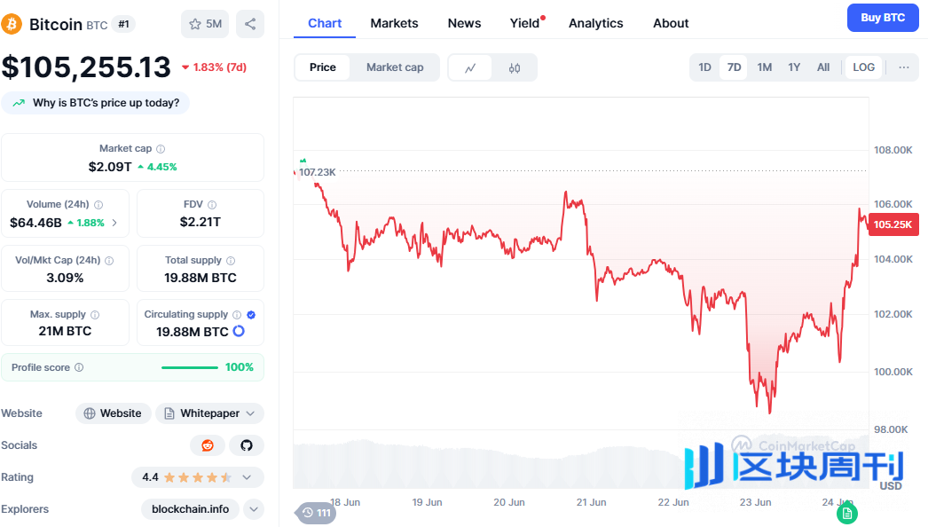Open the Analytics tab
The height and width of the screenshot is (527, 928).
pyautogui.click(x=595, y=23)
